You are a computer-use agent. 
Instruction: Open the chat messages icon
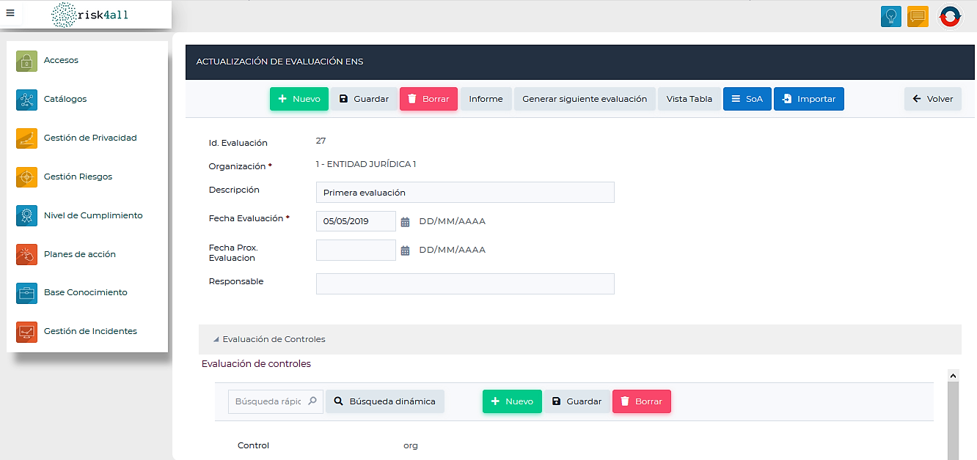[x=918, y=16]
